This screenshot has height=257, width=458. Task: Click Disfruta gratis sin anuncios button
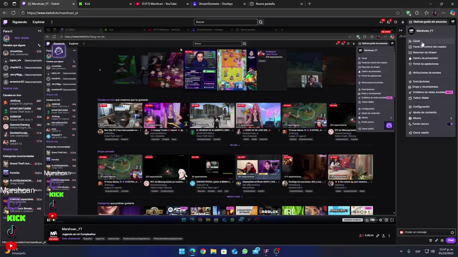pos(428,22)
